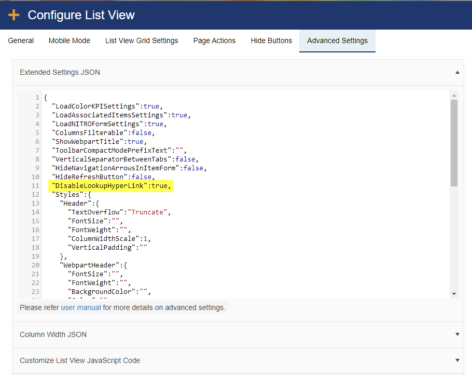Open the user manual link
This screenshot has width=472, height=377.
[81, 307]
